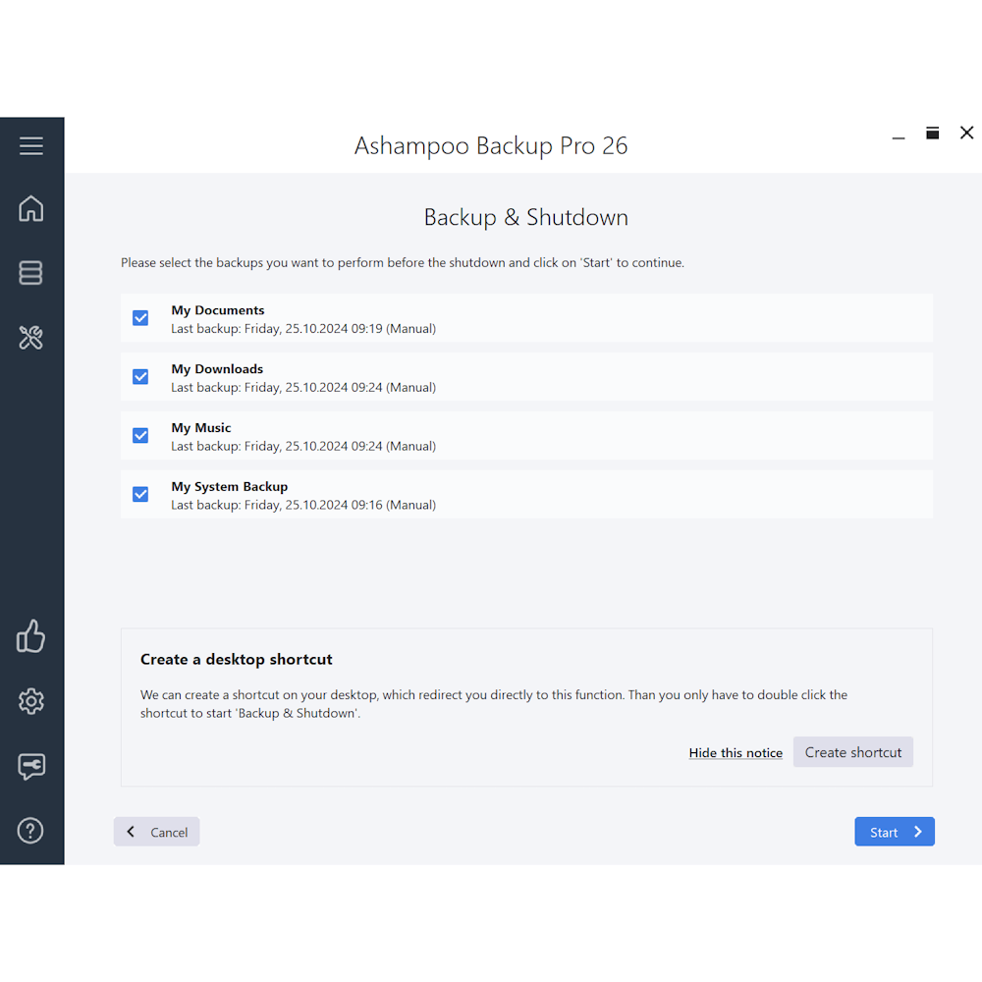Maximize the Ashampoo Backup Pro window
This screenshot has width=982, height=982.
tap(932, 134)
